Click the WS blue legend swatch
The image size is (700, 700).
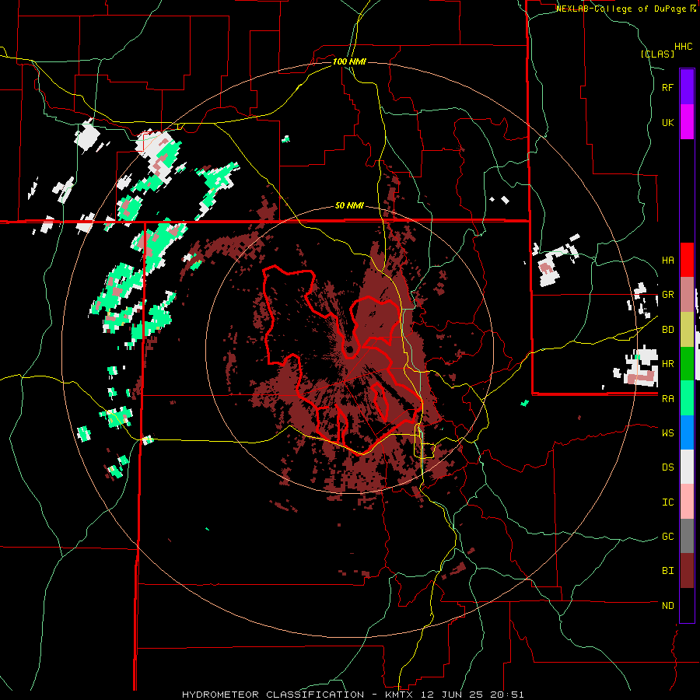[687, 432]
